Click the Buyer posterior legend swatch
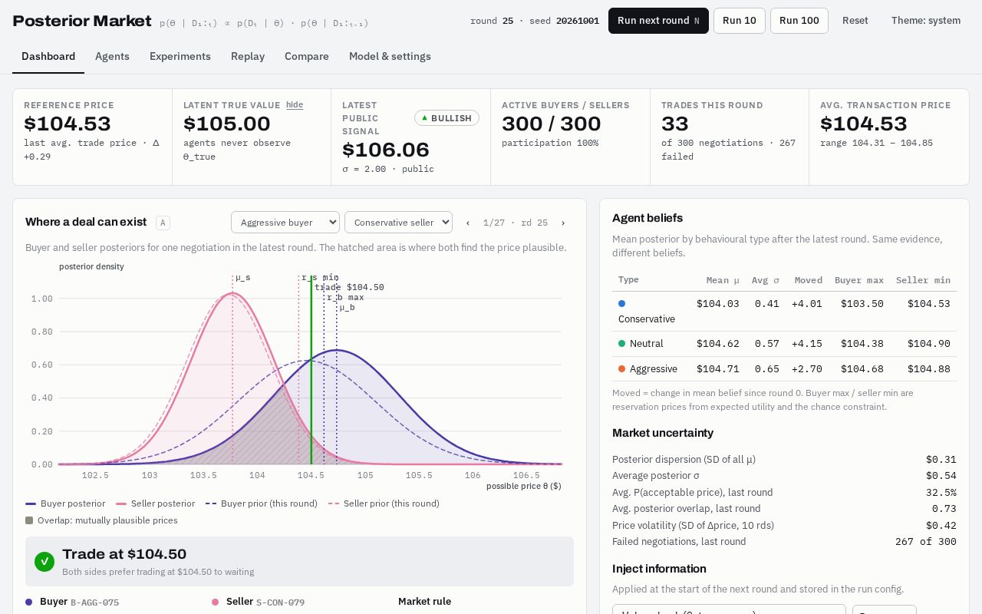The height and width of the screenshot is (614, 982). (x=31, y=503)
